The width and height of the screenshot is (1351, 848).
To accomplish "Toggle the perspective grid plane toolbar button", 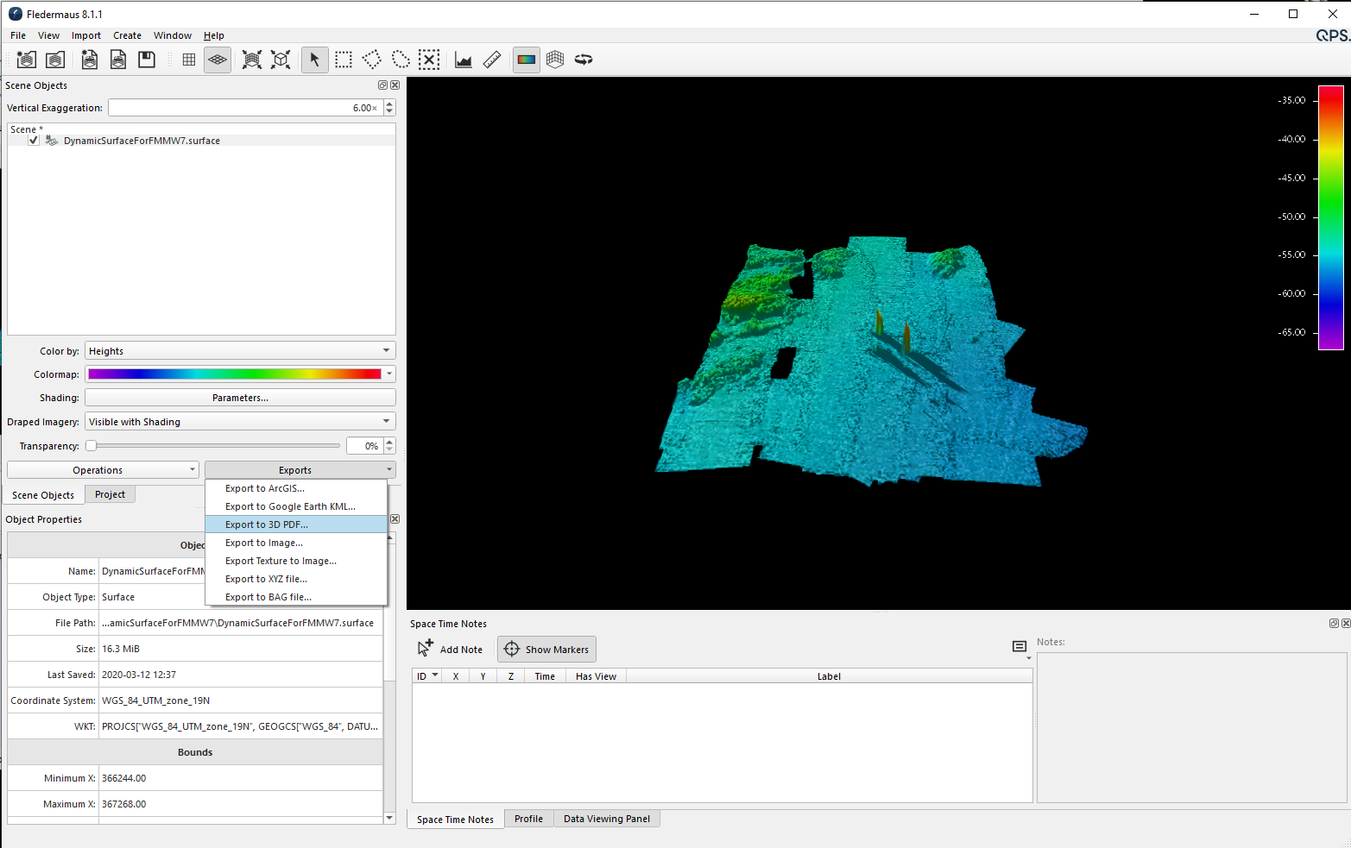I will pyautogui.click(x=218, y=60).
